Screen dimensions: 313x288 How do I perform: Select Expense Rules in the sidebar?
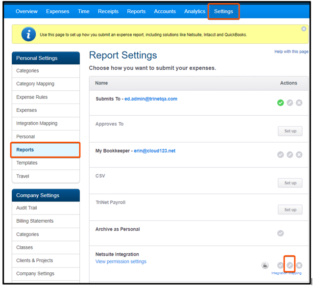(46, 97)
